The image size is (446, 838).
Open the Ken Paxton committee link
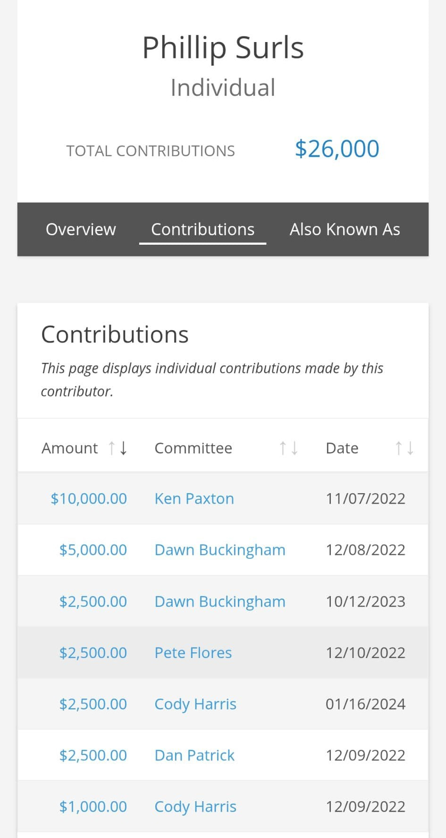click(194, 499)
